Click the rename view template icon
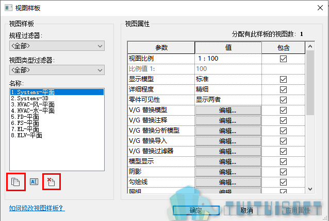 34,182
